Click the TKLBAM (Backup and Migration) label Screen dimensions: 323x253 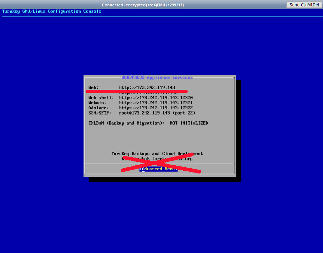[126, 123]
